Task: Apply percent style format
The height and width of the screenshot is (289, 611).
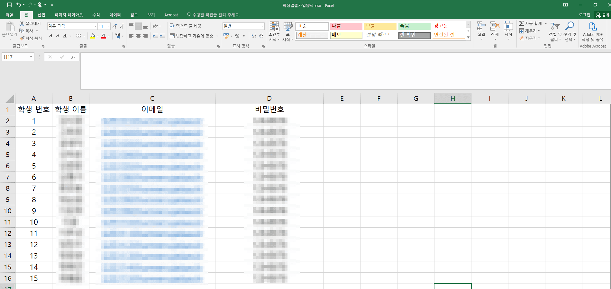Action: click(x=237, y=36)
